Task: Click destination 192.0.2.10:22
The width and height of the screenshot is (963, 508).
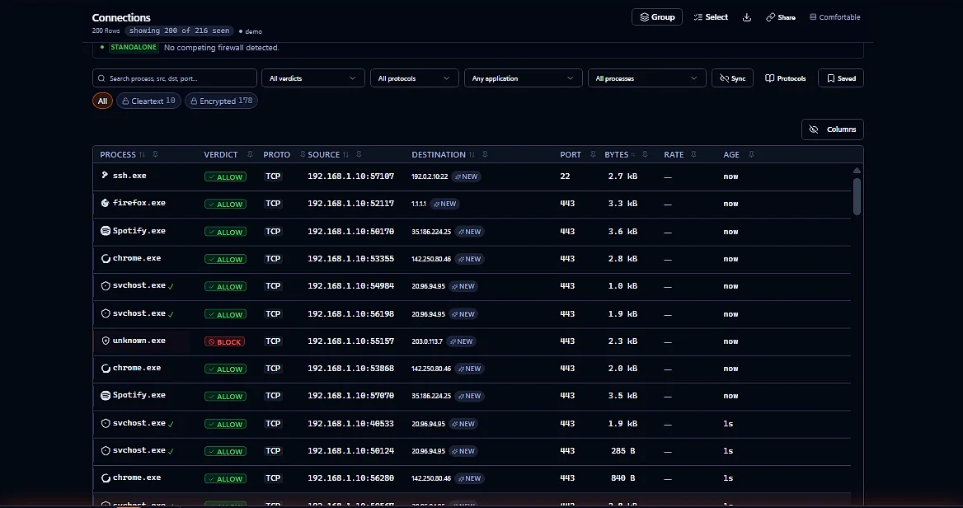Action: click(x=430, y=177)
